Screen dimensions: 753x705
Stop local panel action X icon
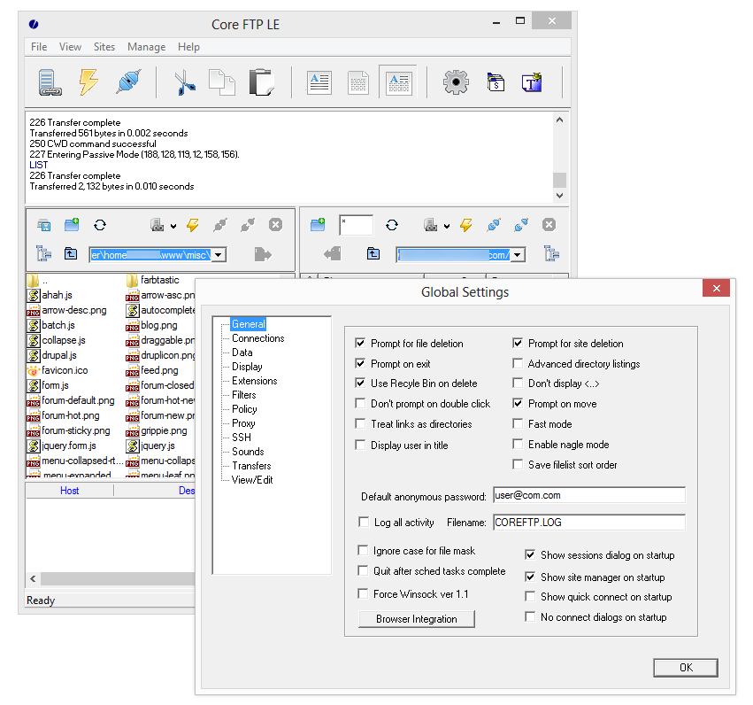(276, 225)
